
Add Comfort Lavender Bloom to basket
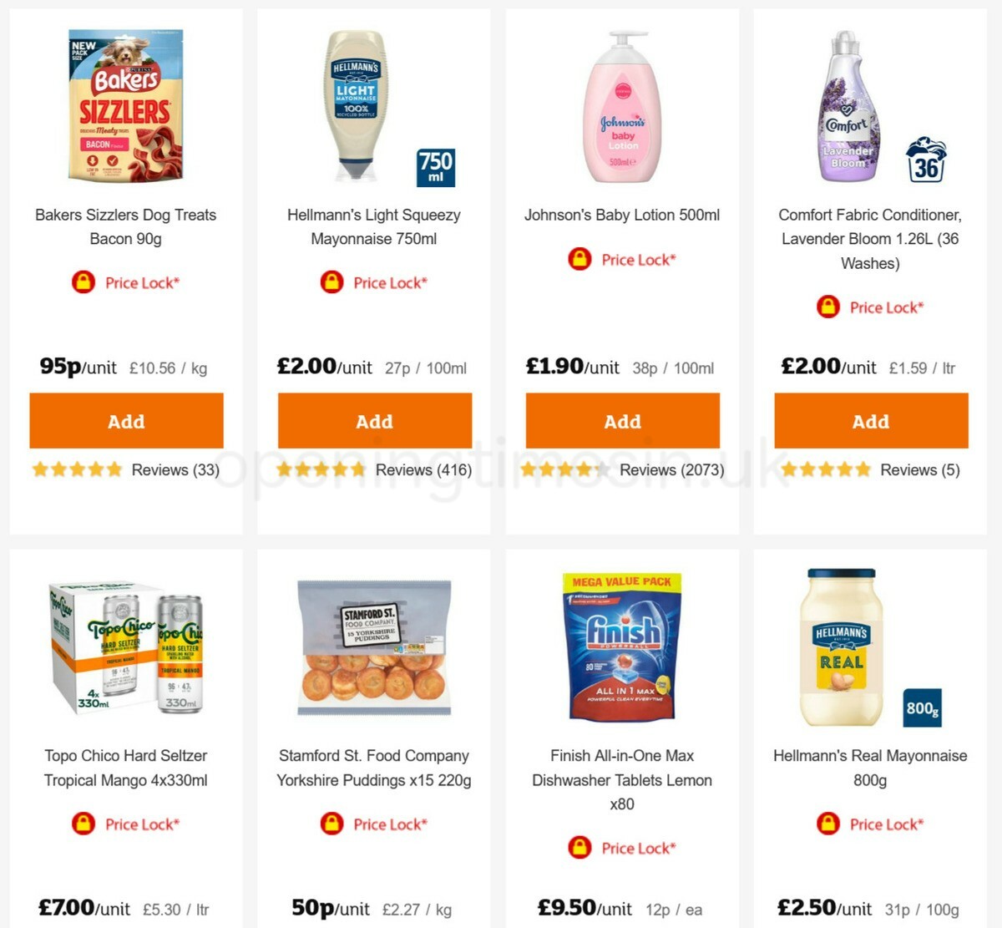click(x=871, y=422)
